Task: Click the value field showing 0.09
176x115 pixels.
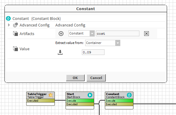Action: point(93,52)
